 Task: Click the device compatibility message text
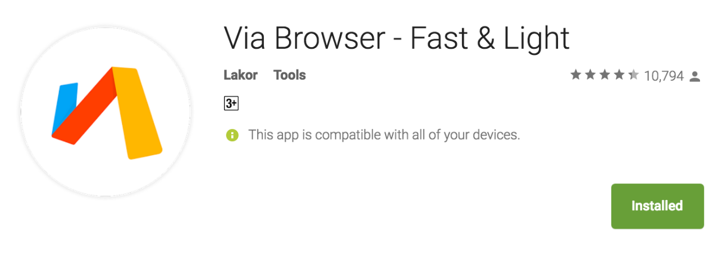coord(384,135)
